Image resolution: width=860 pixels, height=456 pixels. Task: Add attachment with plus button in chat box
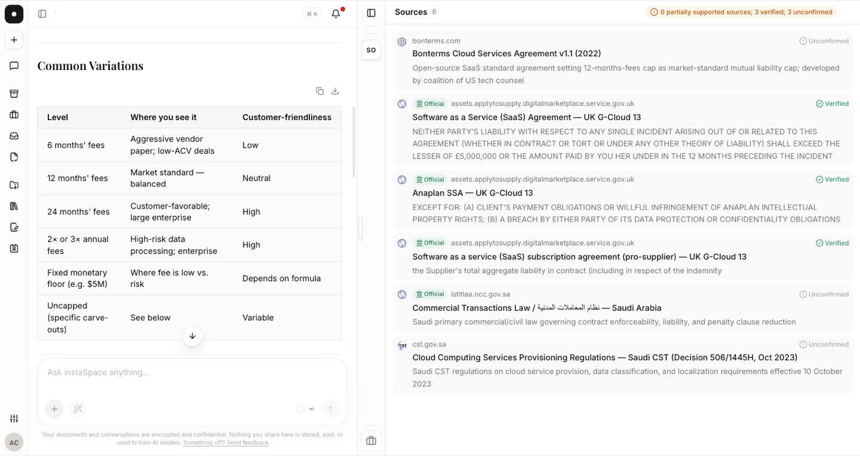point(54,409)
